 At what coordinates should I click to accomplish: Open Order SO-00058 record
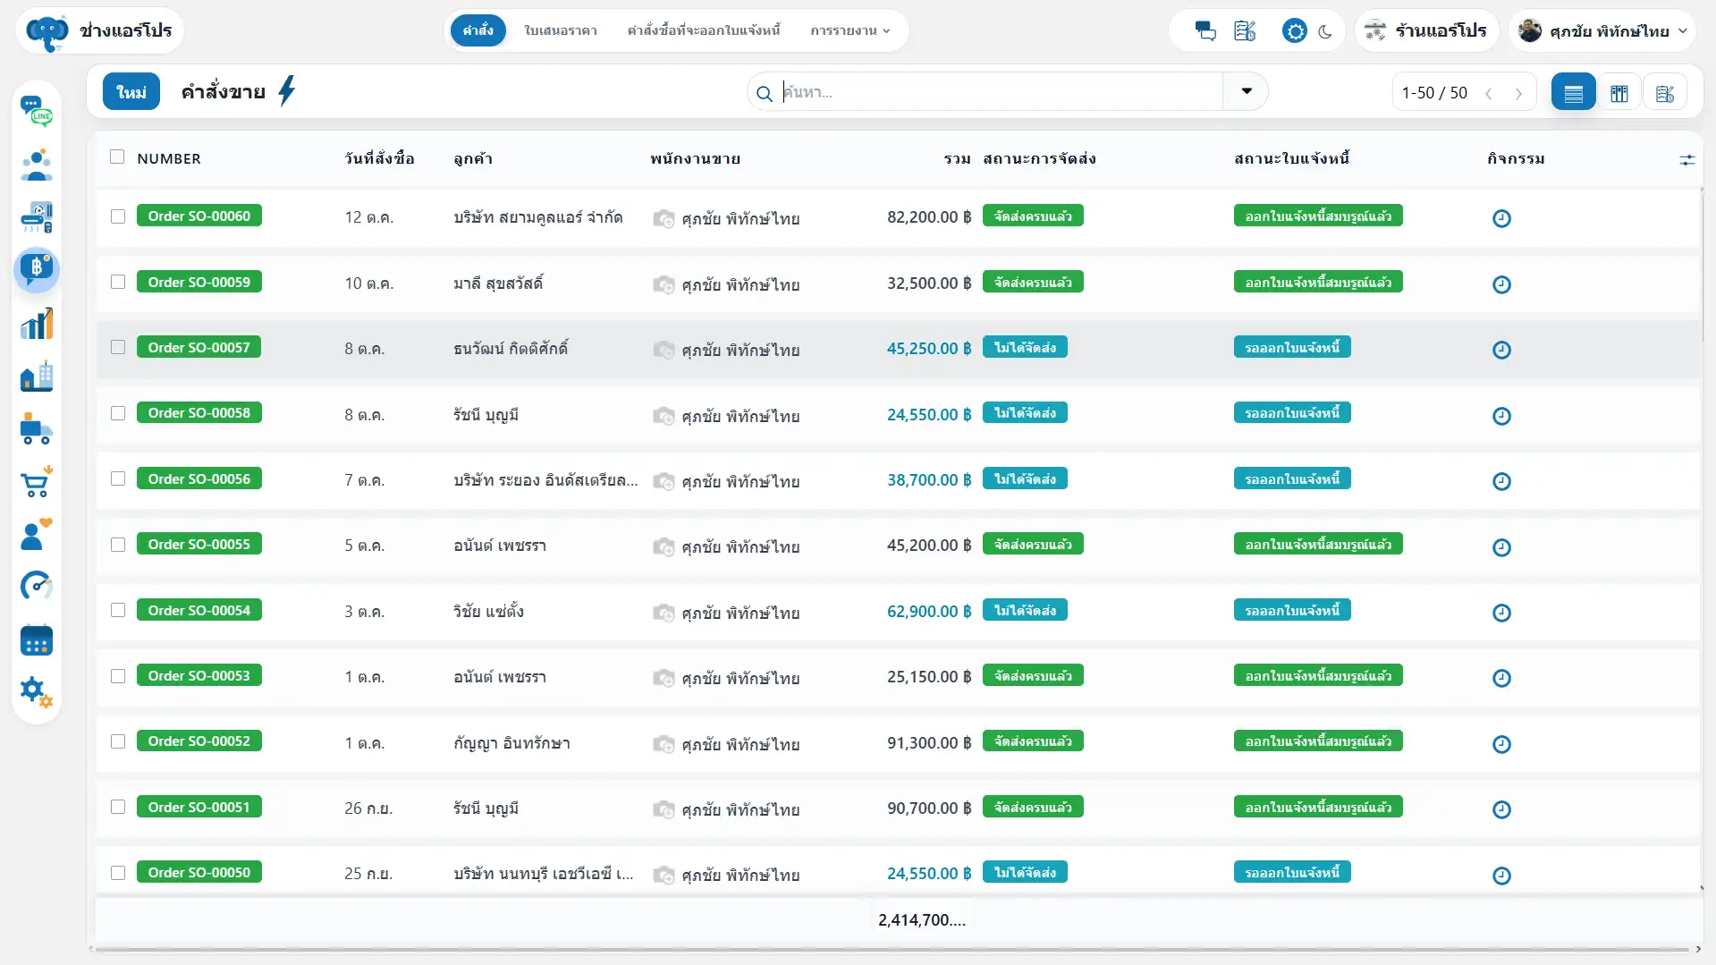[x=199, y=413]
